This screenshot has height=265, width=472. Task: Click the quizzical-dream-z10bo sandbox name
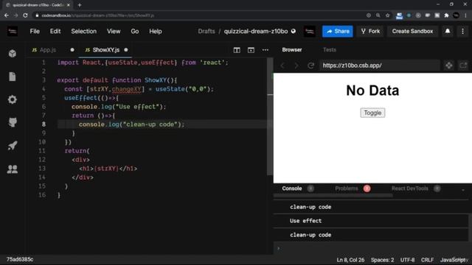click(x=256, y=31)
